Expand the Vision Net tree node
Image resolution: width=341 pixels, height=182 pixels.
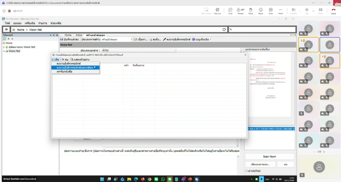[x=4, y=51]
